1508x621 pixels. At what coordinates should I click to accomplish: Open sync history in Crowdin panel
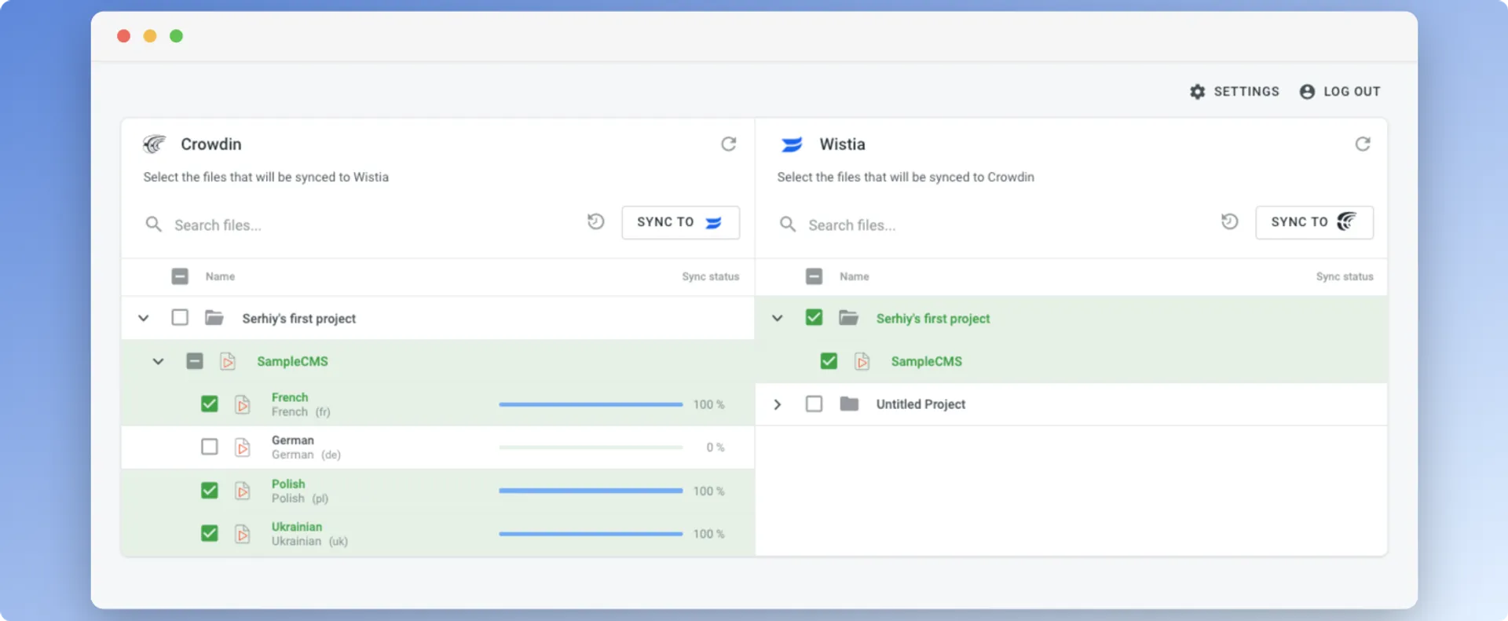(x=596, y=222)
